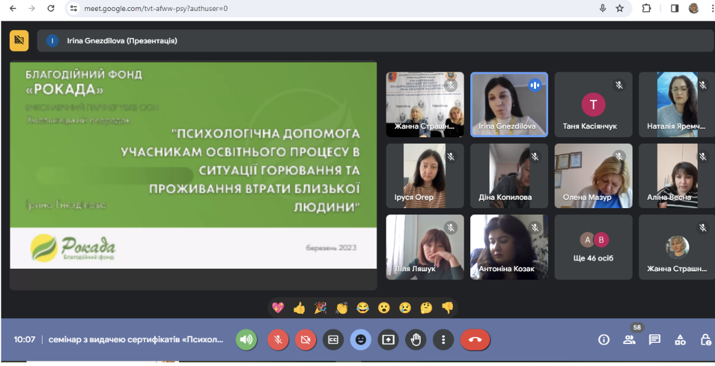Send the clapping hands reaction

pyautogui.click(x=341, y=308)
